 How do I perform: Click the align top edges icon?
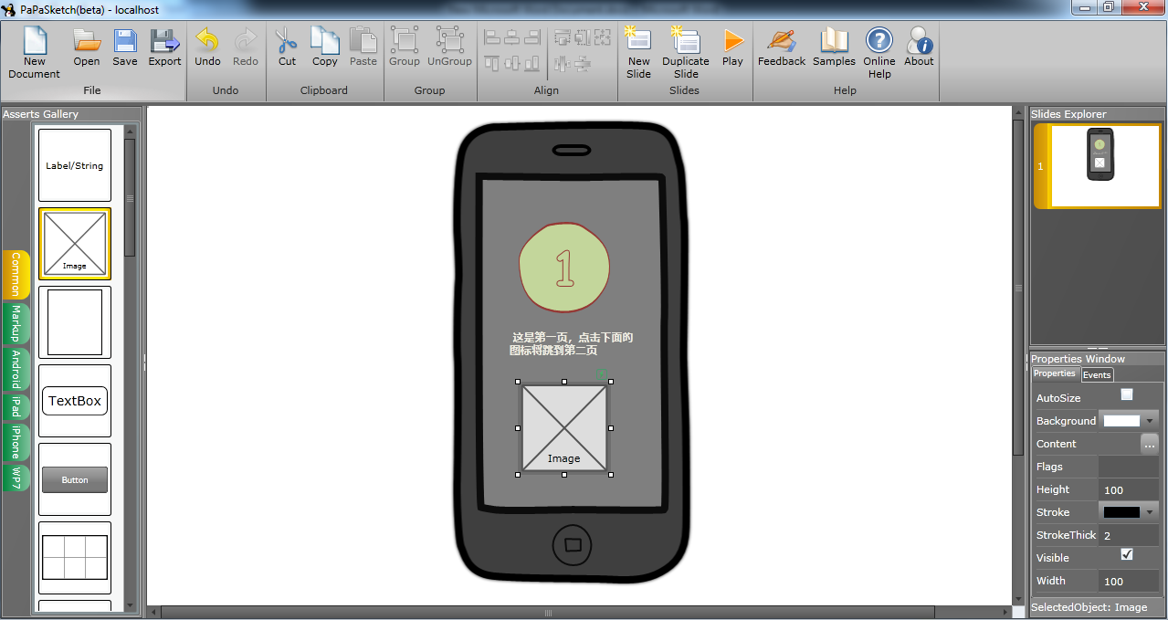[493, 63]
